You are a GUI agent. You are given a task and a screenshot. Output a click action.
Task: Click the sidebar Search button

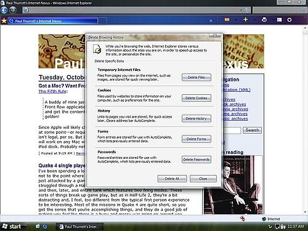[x=252, y=130]
